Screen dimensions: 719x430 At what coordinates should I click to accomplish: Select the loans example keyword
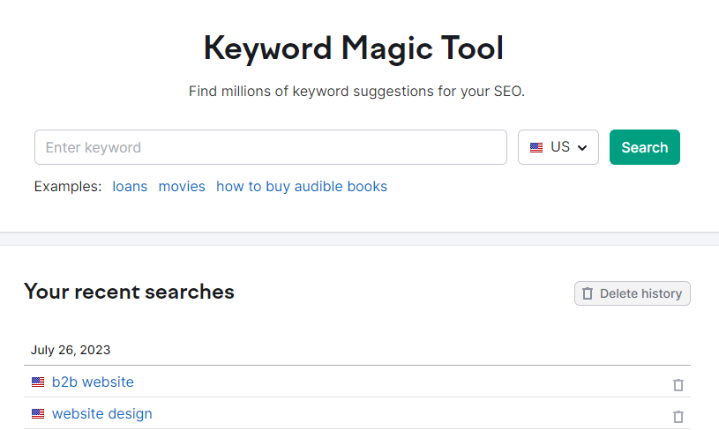point(130,187)
